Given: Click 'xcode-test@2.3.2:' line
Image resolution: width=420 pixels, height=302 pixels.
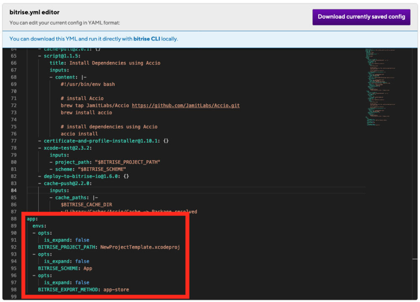Looking at the screenshot, I should pos(68,148).
